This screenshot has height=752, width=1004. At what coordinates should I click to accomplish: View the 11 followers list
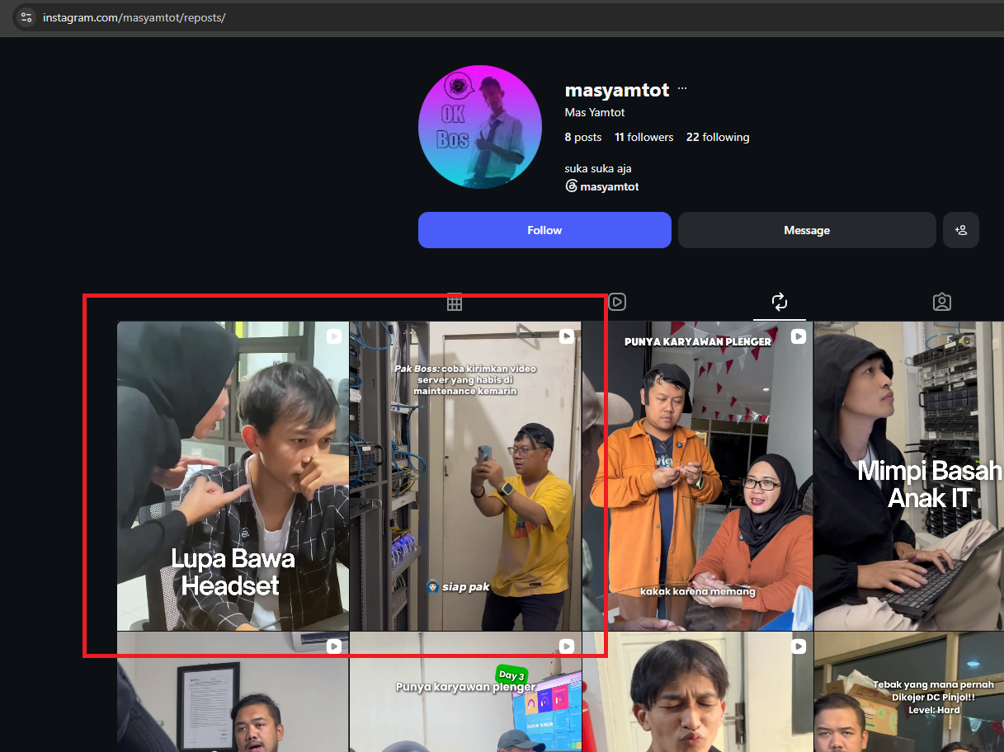643,137
